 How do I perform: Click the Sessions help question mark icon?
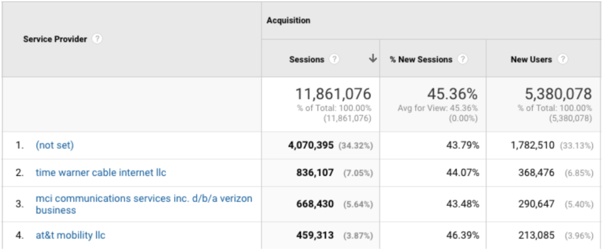point(335,59)
